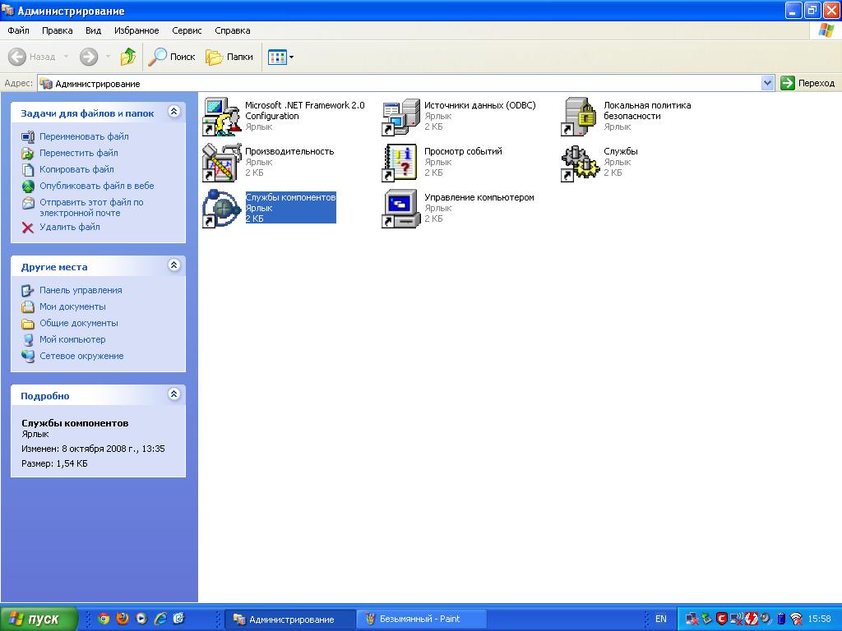Viewport: 842px width, 631px height.
Task: Collapse the Задачи для файлов и папок panel
Action: pos(173,113)
